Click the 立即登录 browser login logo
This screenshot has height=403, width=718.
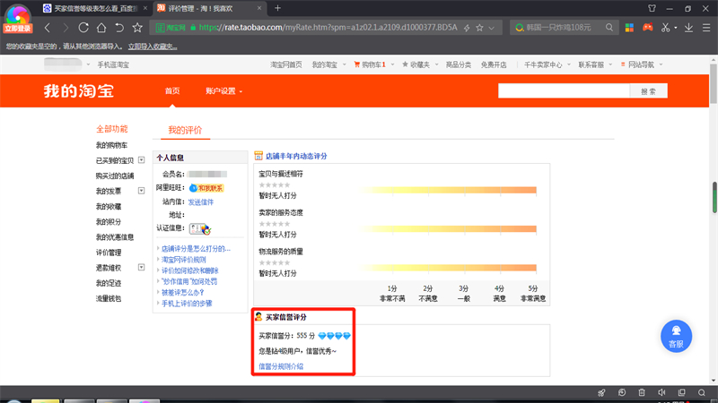[17, 18]
